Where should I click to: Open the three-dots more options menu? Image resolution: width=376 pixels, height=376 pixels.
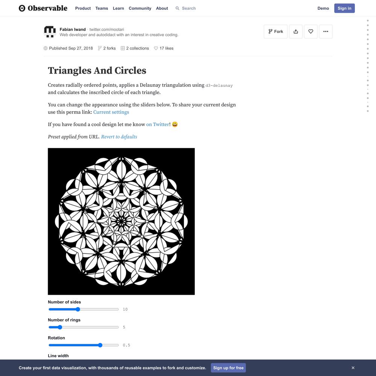point(325,32)
